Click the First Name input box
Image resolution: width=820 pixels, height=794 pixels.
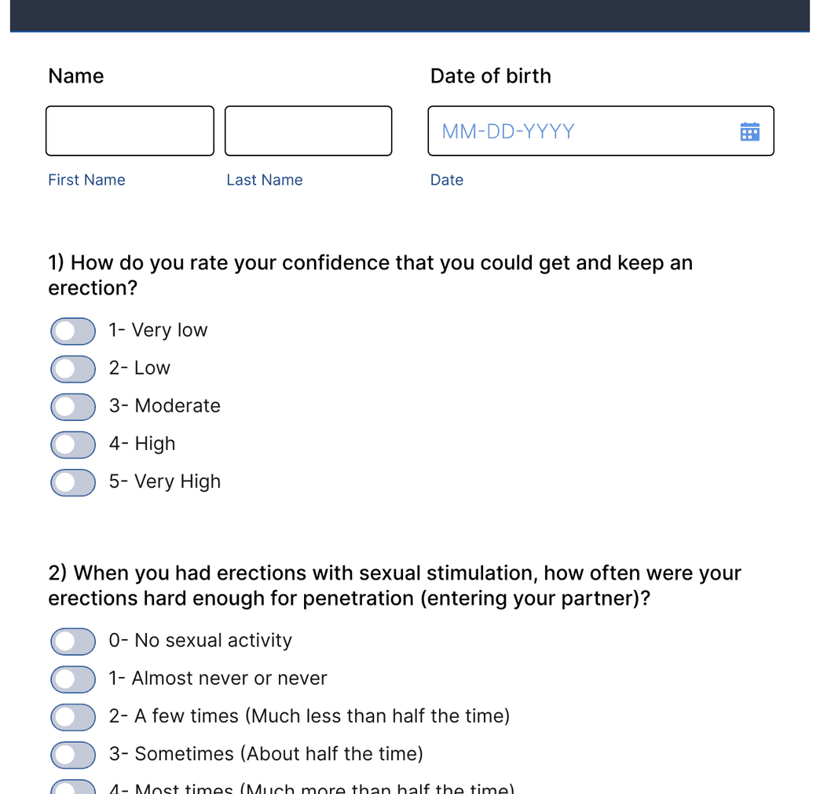(129, 130)
